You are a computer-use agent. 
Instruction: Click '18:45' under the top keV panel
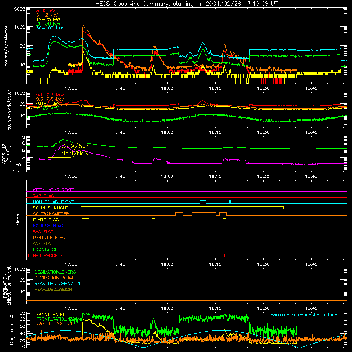tap(311, 88)
